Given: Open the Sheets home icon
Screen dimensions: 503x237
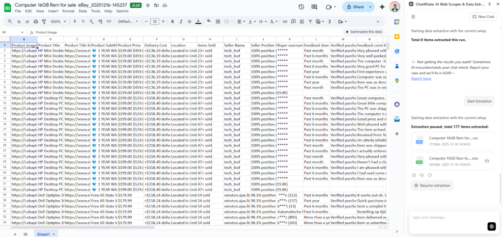Looking at the screenshot, I should [7, 8].
